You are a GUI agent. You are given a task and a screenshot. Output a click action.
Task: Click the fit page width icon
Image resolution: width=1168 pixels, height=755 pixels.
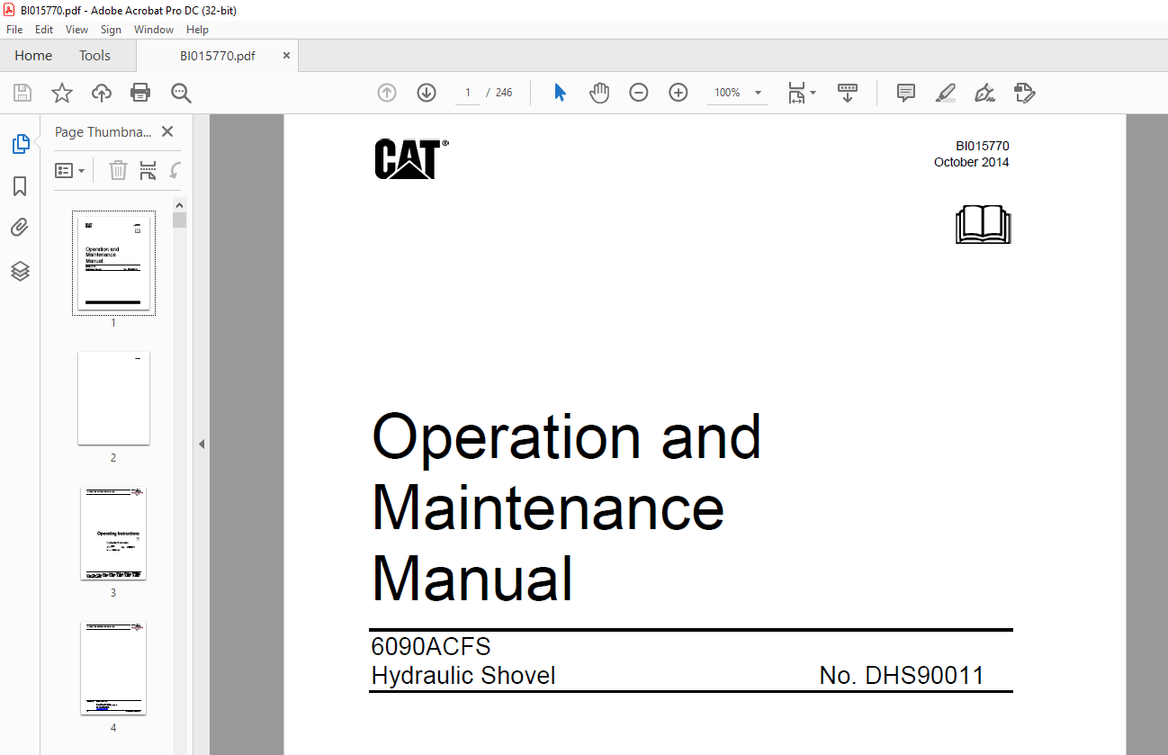pos(795,93)
